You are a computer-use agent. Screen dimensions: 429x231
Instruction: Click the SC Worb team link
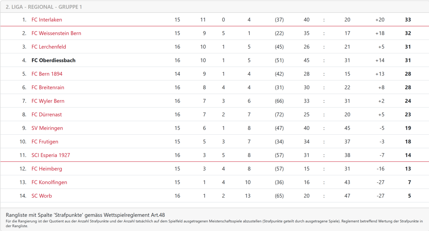click(x=41, y=196)
